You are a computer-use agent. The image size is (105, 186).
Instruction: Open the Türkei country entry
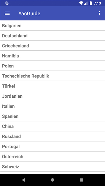pyautogui.click(x=52, y=86)
